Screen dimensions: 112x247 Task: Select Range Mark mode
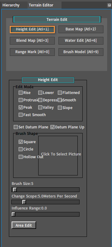coord(32,52)
